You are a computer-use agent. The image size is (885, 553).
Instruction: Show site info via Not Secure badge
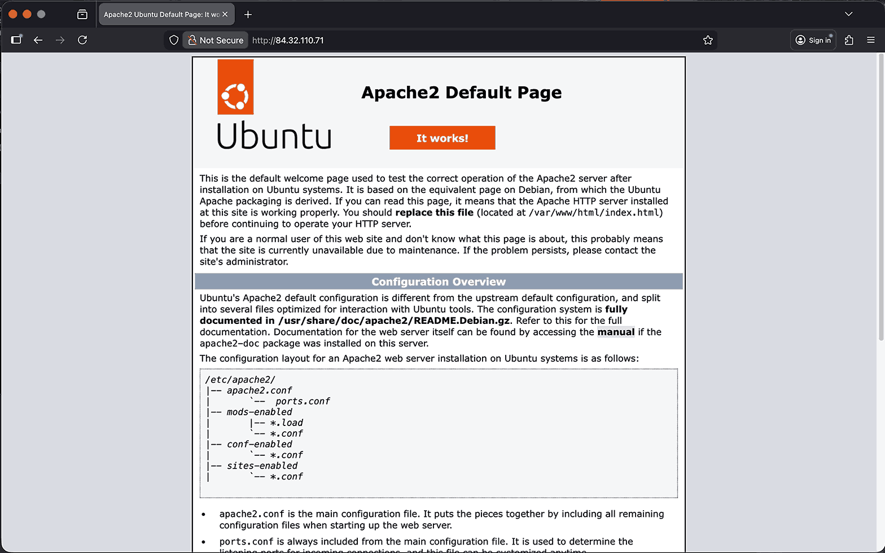click(x=216, y=40)
